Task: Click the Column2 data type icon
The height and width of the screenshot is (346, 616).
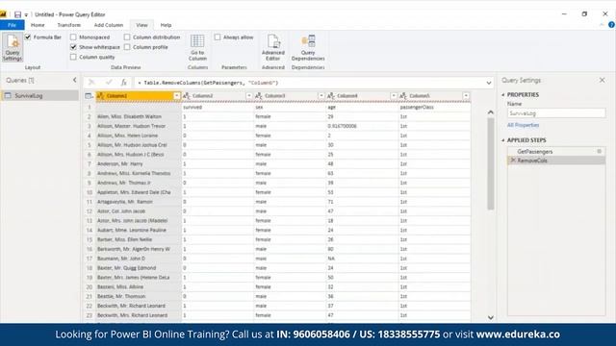Action: (187, 96)
